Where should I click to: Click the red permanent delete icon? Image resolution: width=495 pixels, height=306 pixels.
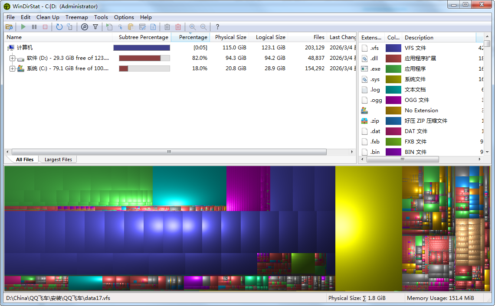tap(178, 27)
